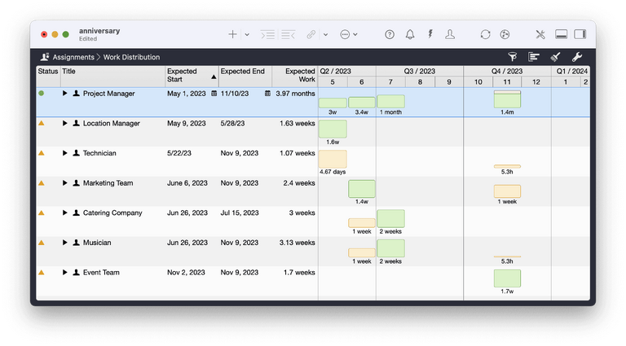Open the filter funnel in the dark bar
This screenshot has width=626, height=346.
click(x=513, y=57)
